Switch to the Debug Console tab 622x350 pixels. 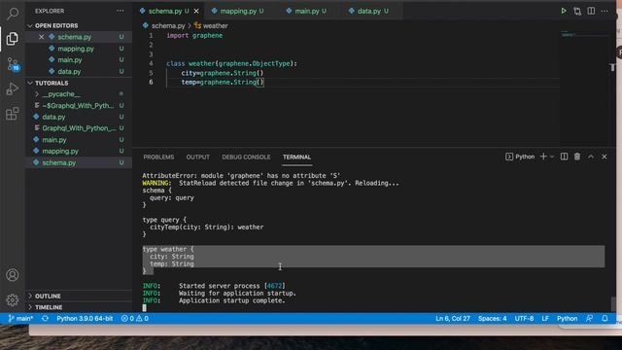(246, 157)
